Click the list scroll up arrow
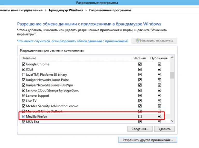Image resolution: width=199 pixels, height=148 pixels. pyautogui.click(x=172, y=58)
